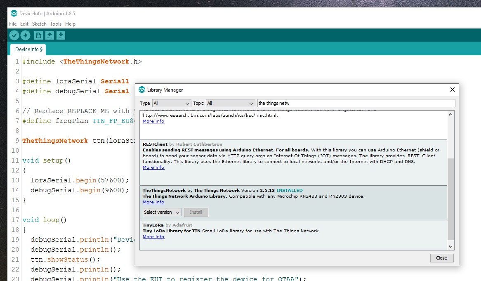
Task: Select the DeviceInfo sketch tab
Action: tap(28, 50)
